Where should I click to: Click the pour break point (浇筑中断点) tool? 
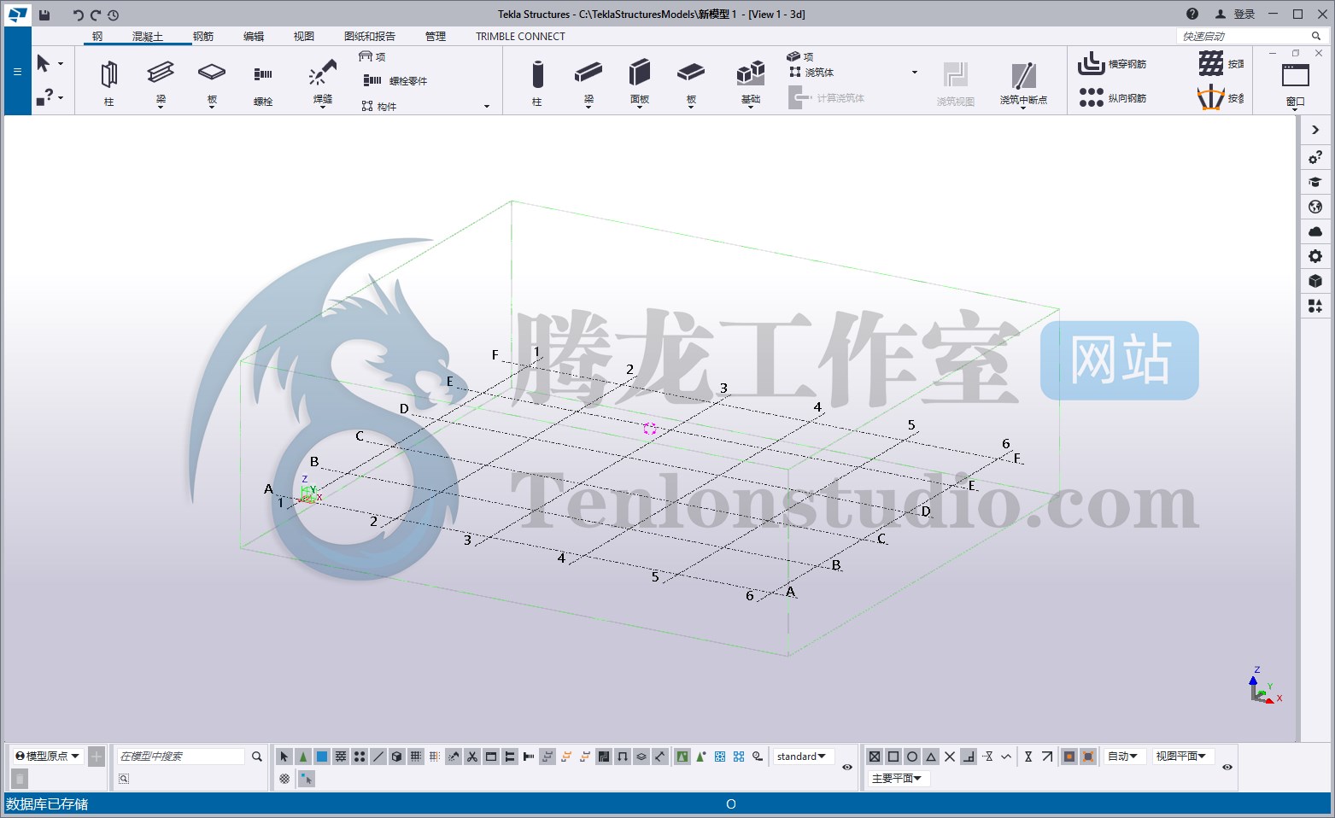tap(1023, 84)
